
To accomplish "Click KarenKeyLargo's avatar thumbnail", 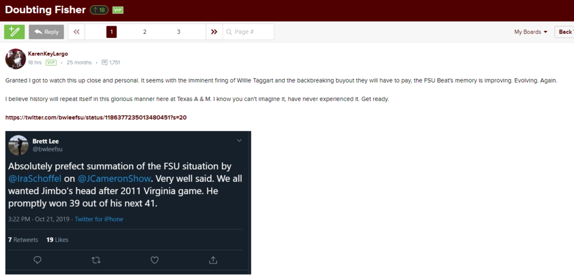I will pos(15,59).
